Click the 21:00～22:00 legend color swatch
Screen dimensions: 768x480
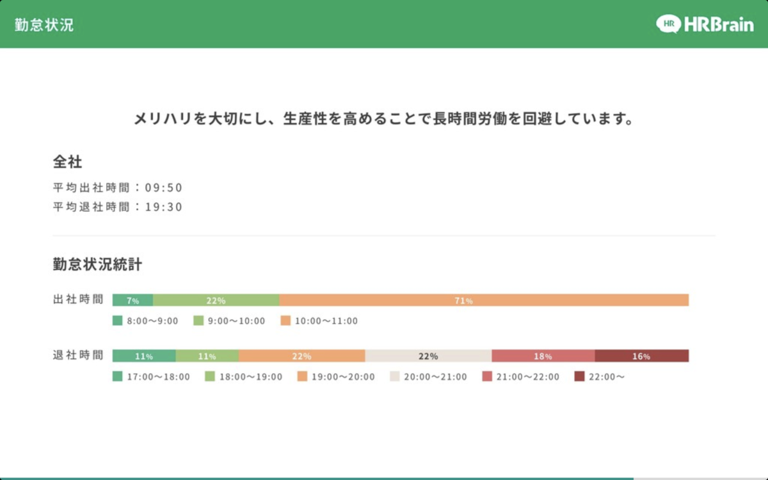click(x=487, y=376)
